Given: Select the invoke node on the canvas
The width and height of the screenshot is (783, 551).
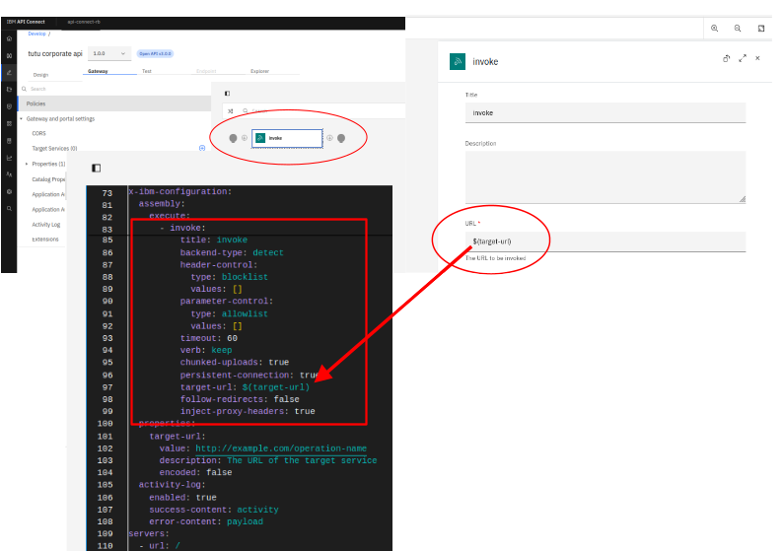Looking at the screenshot, I should 287,138.
